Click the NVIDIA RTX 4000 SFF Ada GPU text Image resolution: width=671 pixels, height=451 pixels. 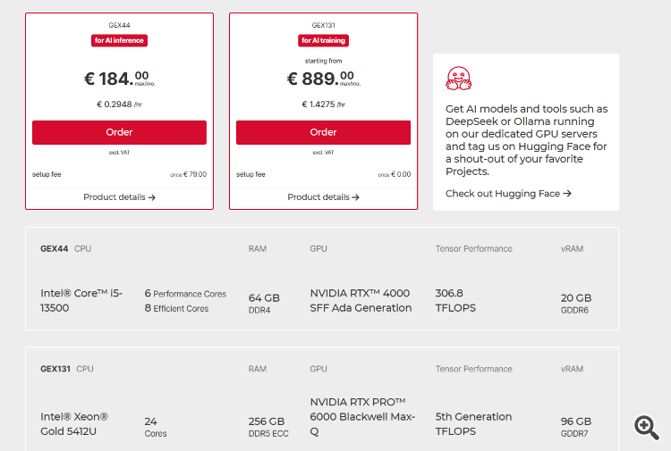click(x=361, y=300)
